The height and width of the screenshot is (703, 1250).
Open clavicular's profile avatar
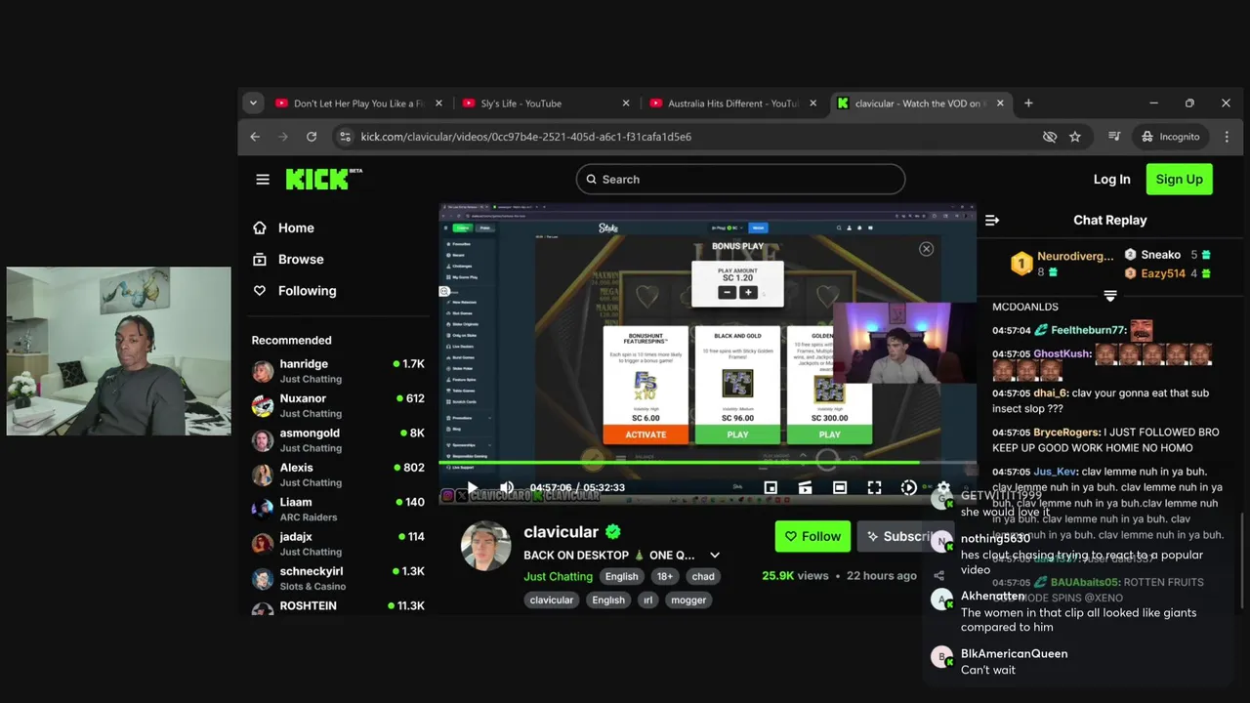click(485, 547)
